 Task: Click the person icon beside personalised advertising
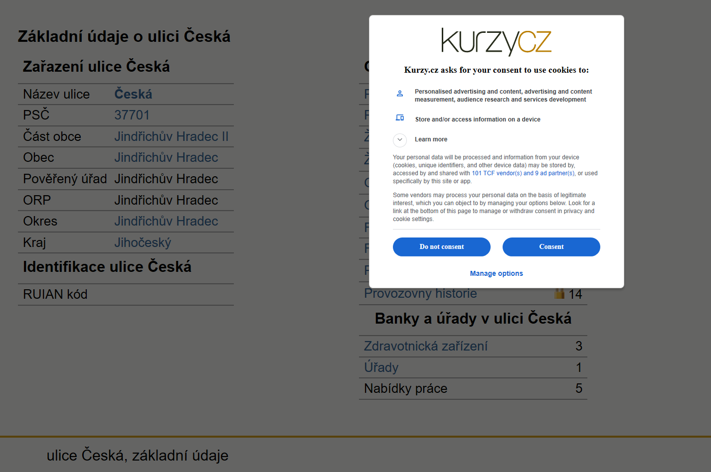[400, 94]
